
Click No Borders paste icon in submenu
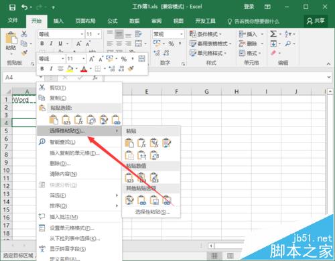coord(129,155)
